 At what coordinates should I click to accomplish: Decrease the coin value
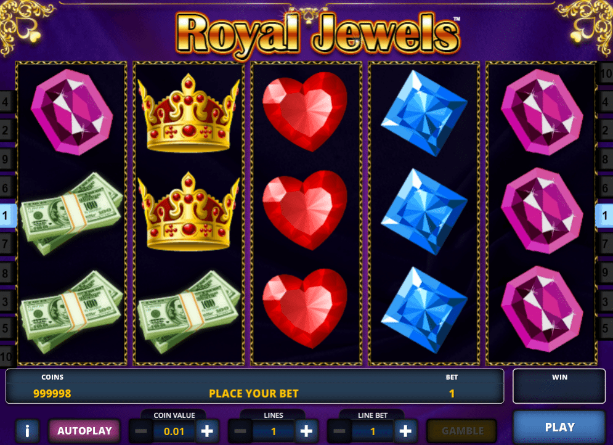pos(140,431)
